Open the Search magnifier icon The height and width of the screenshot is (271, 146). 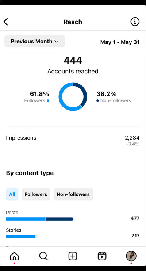point(43,256)
